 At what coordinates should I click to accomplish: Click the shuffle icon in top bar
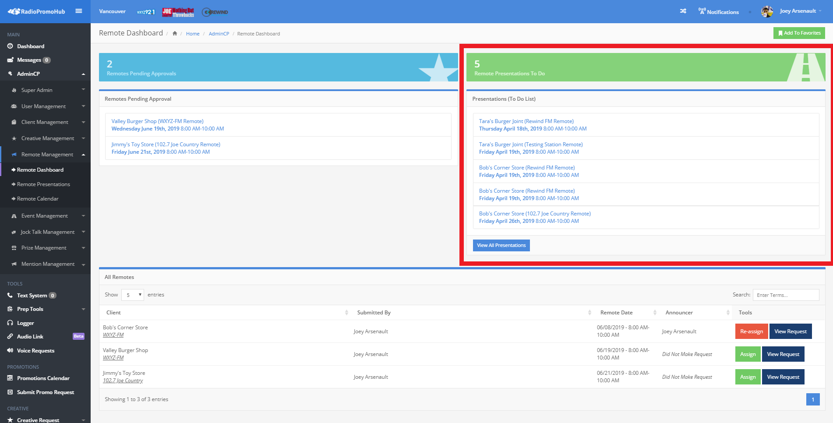pyautogui.click(x=683, y=11)
